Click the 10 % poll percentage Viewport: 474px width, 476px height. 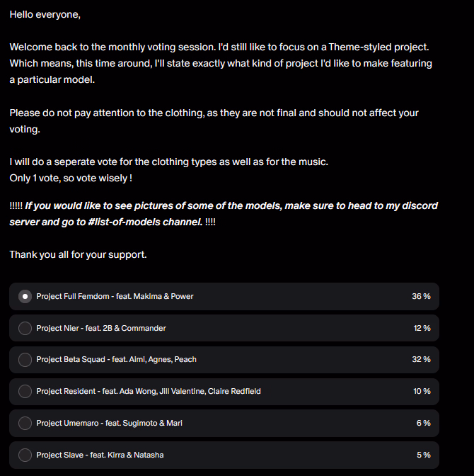422,391
